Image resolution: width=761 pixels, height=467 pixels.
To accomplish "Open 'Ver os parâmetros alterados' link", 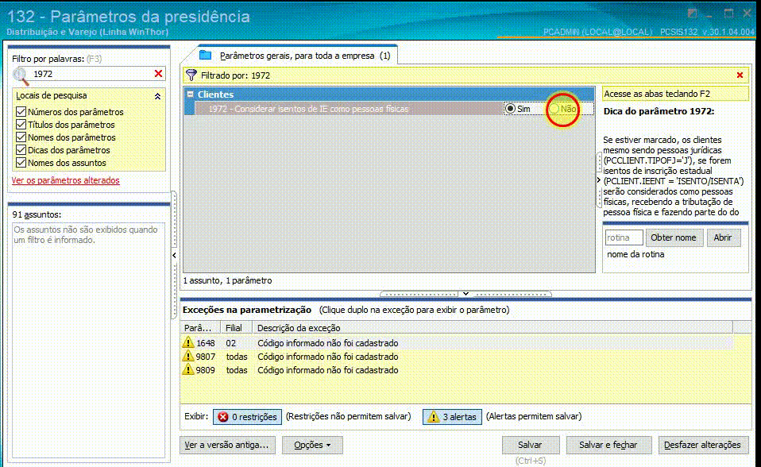I will (x=65, y=180).
